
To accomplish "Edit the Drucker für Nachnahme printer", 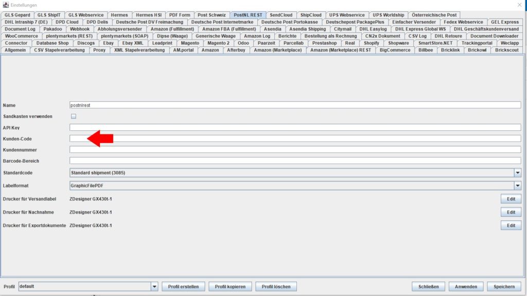I will click(511, 212).
